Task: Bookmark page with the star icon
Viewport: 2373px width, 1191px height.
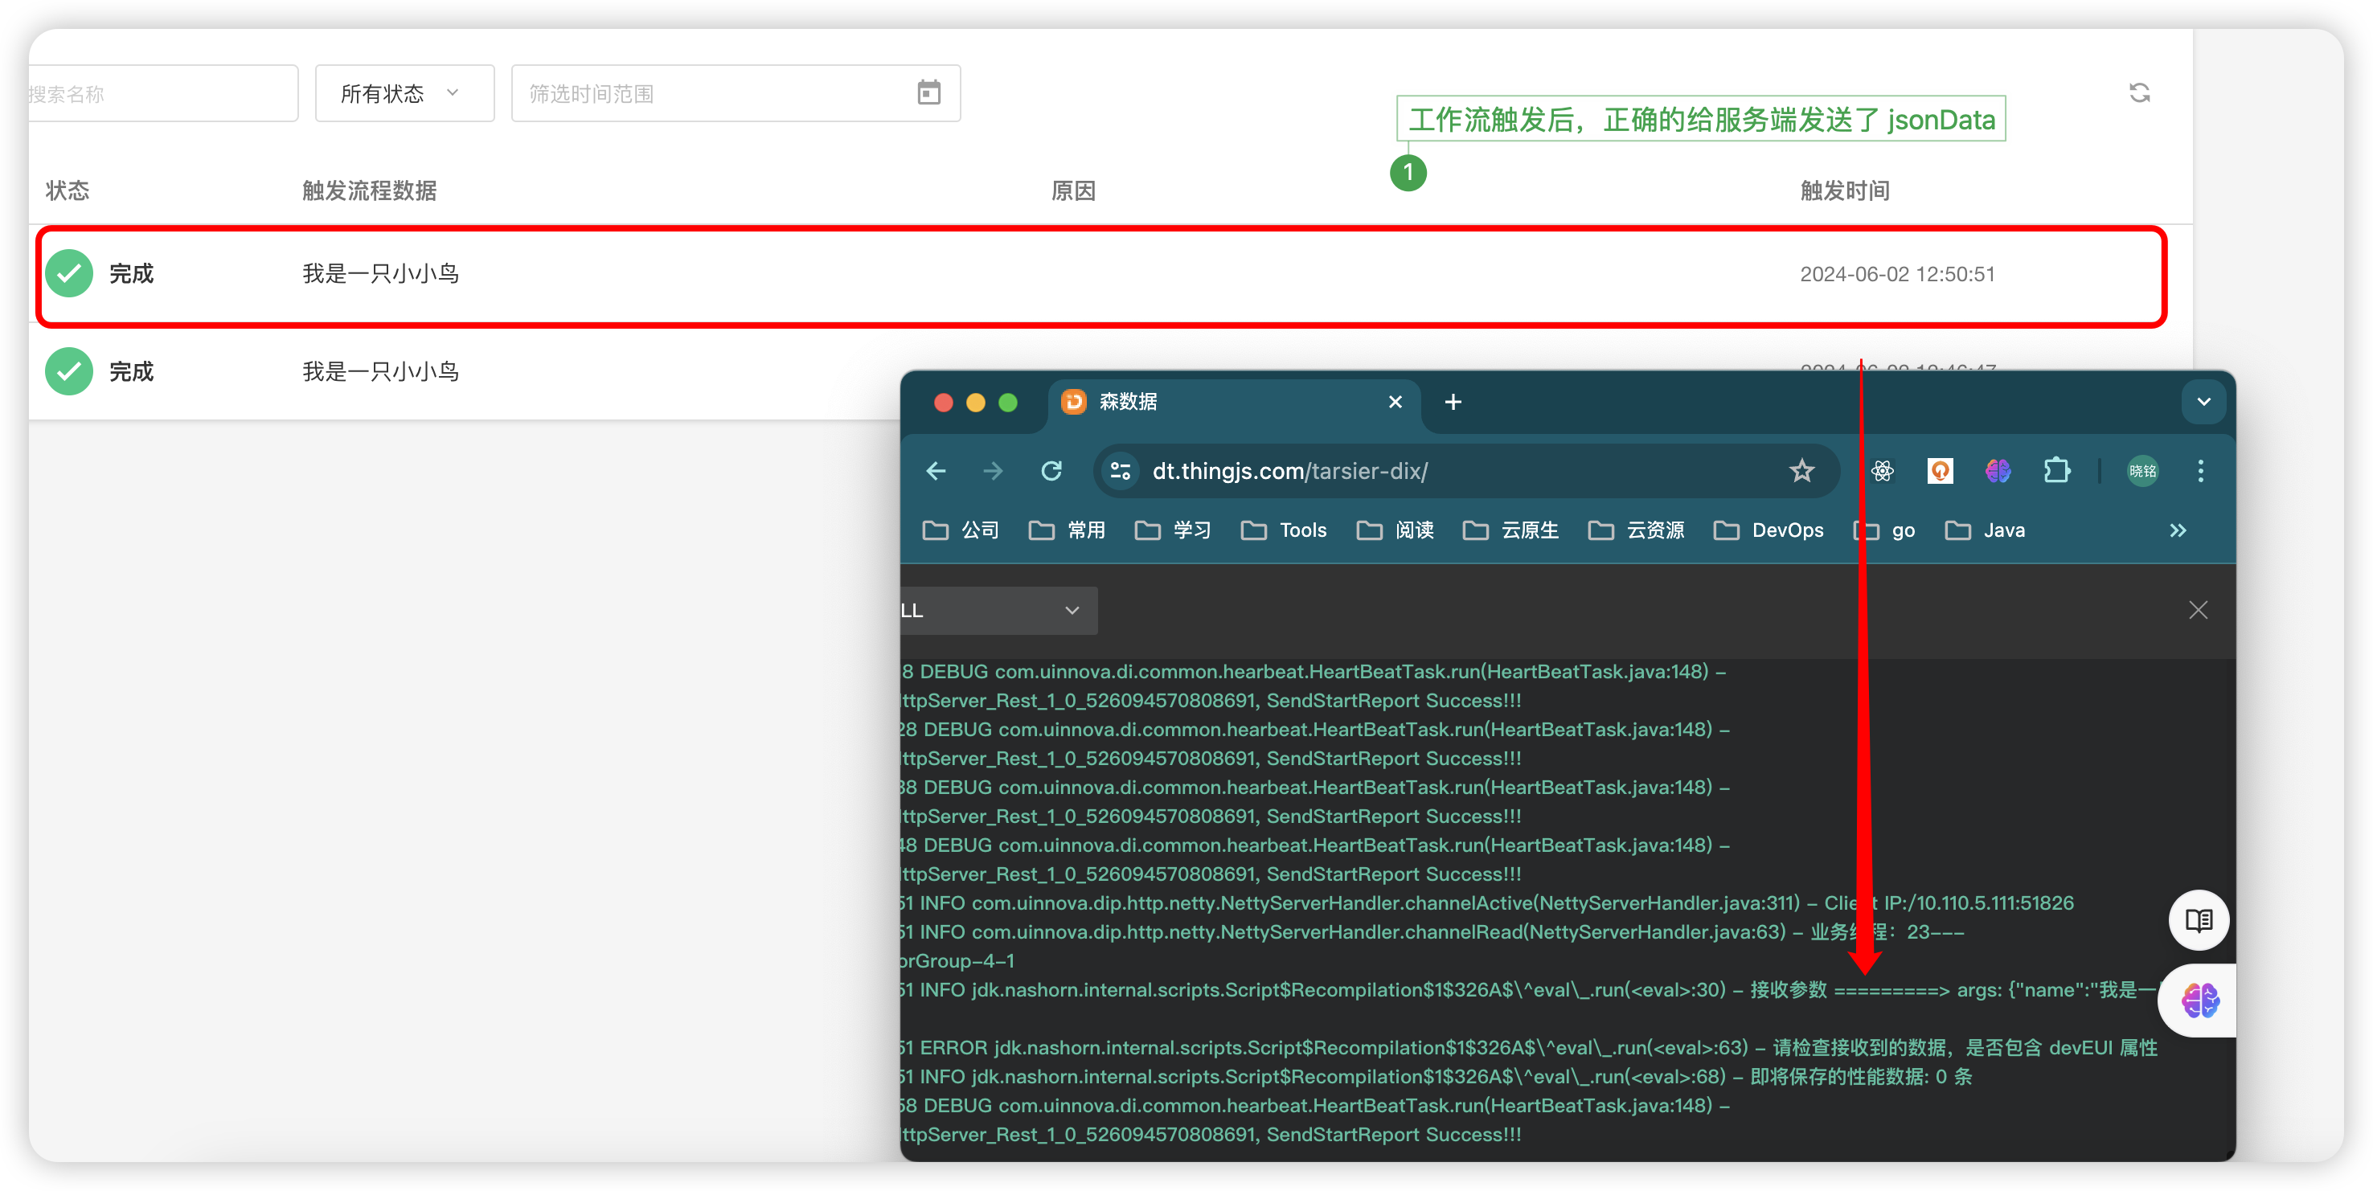Action: click(1801, 472)
